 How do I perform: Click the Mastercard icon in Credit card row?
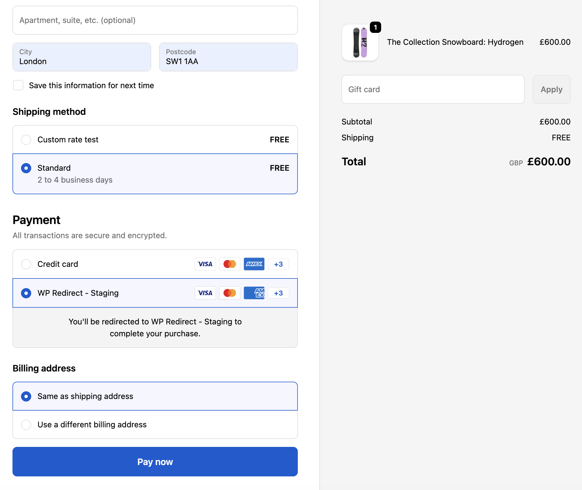coord(229,264)
